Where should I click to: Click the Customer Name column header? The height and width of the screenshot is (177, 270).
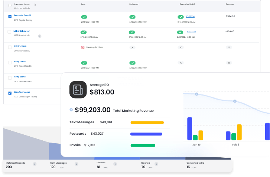(22, 4)
